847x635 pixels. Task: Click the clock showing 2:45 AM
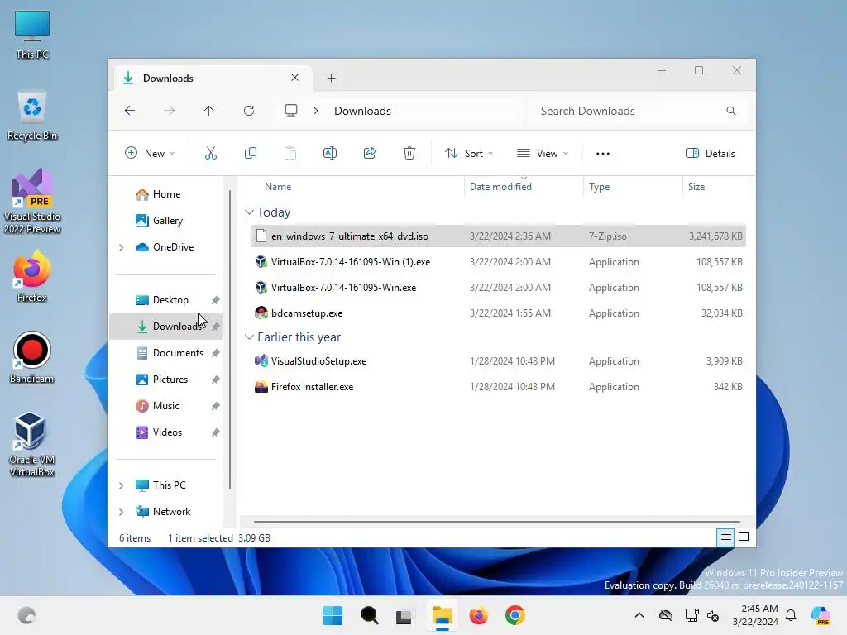(x=755, y=615)
